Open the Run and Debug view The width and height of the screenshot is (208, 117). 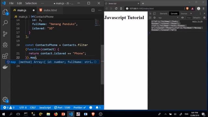(5, 45)
